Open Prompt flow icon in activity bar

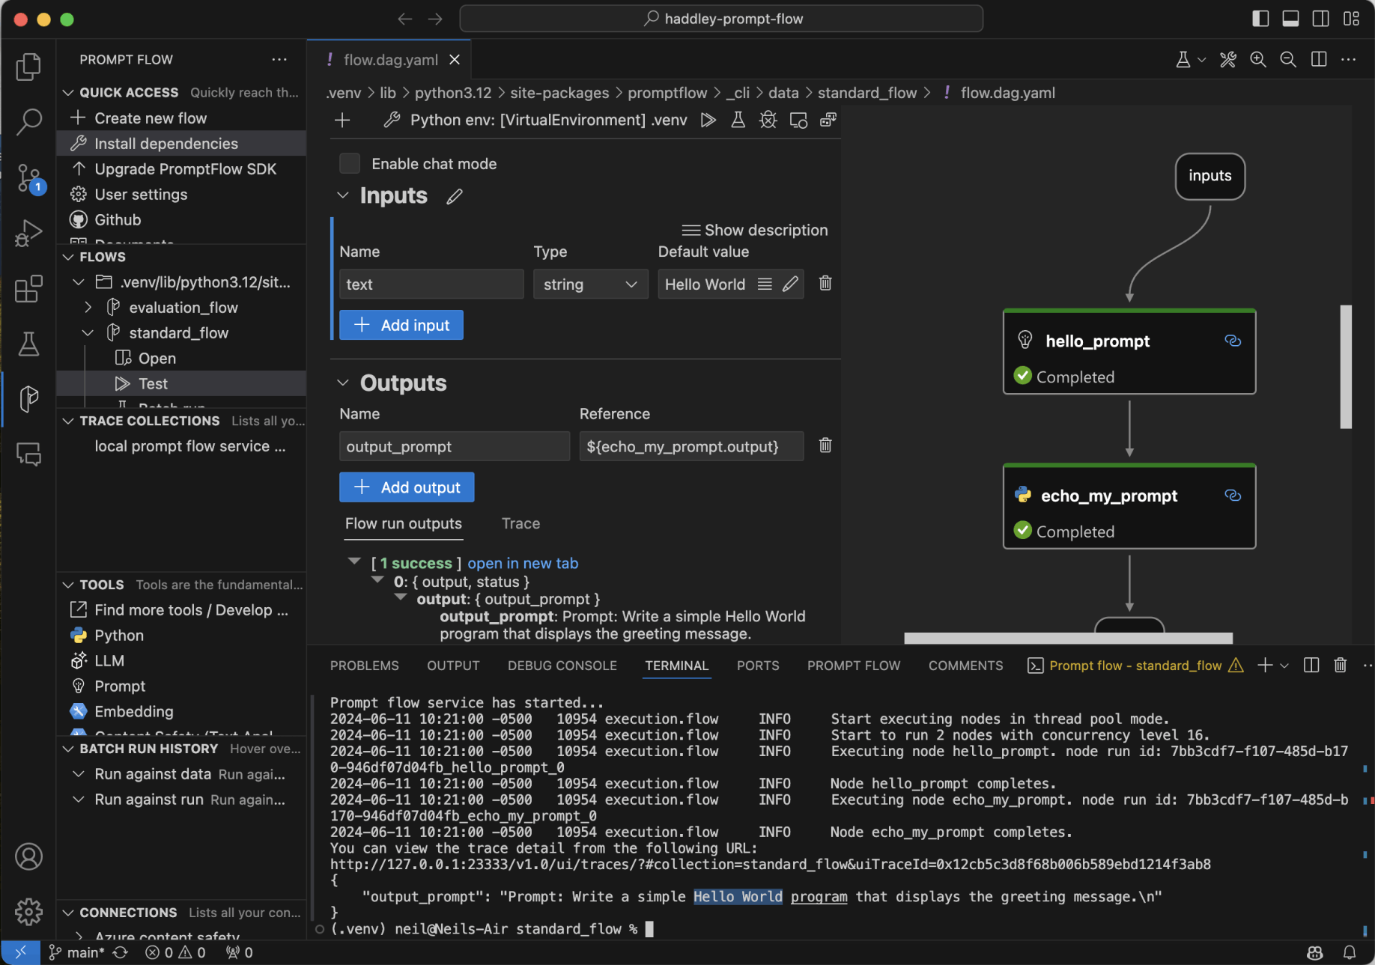(28, 398)
